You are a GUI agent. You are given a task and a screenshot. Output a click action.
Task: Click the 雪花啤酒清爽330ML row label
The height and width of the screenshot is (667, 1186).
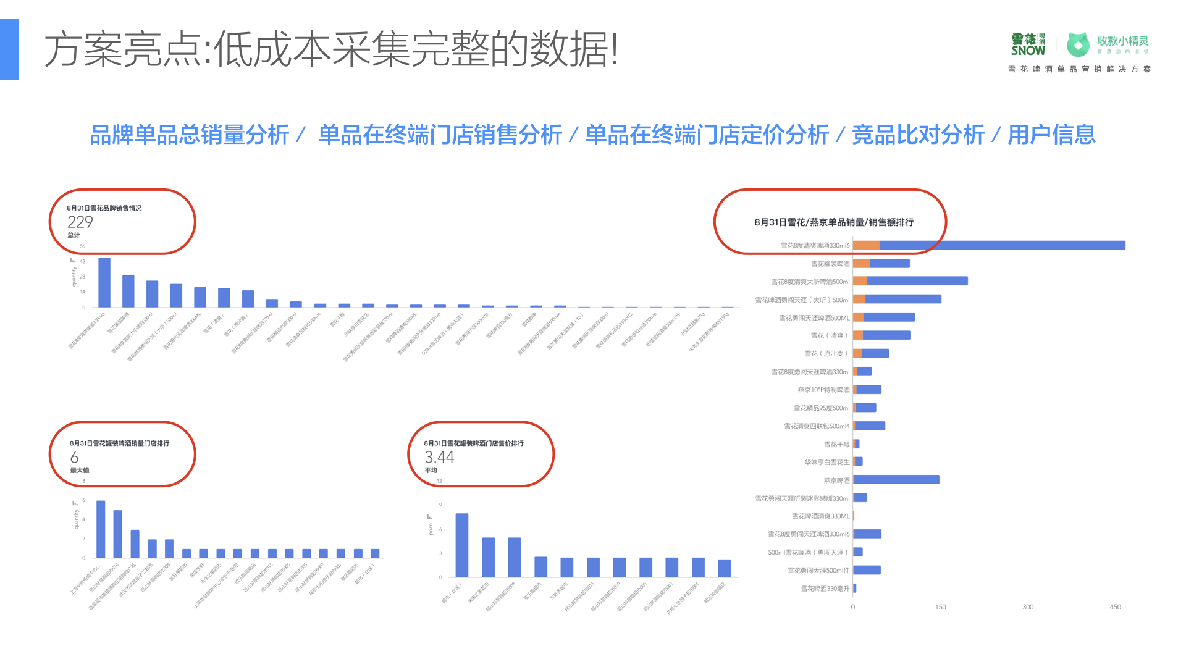821,516
